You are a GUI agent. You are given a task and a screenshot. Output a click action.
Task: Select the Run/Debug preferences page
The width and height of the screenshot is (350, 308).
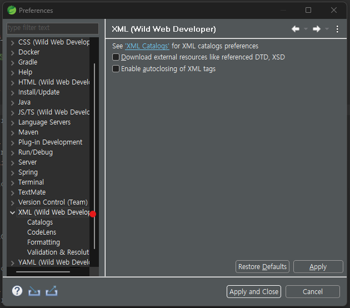click(x=36, y=152)
